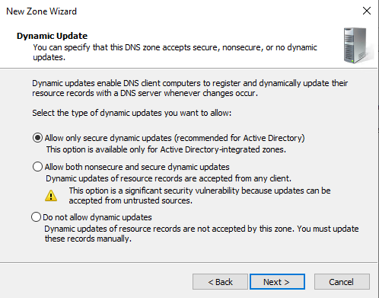Click the bold Dynamic Update heading
Viewport: 379px width, 298px height.
(52, 36)
